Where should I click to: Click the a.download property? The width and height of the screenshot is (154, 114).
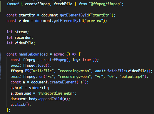pyautogui.click(x=21, y=93)
